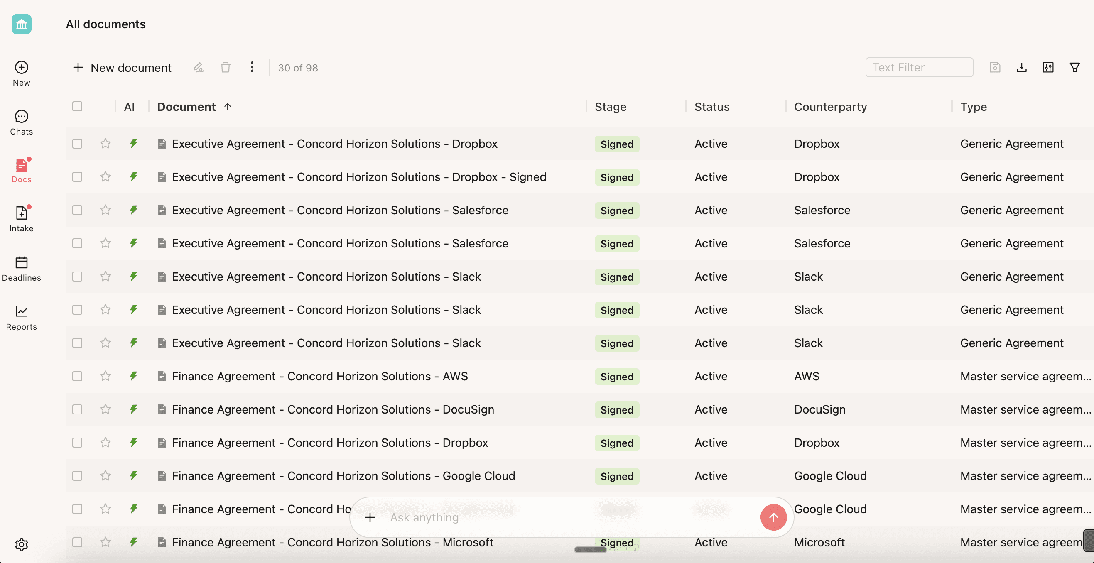Click New in the left sidebar
This screenshot has height=563, width=1094.
click(21, 73)
